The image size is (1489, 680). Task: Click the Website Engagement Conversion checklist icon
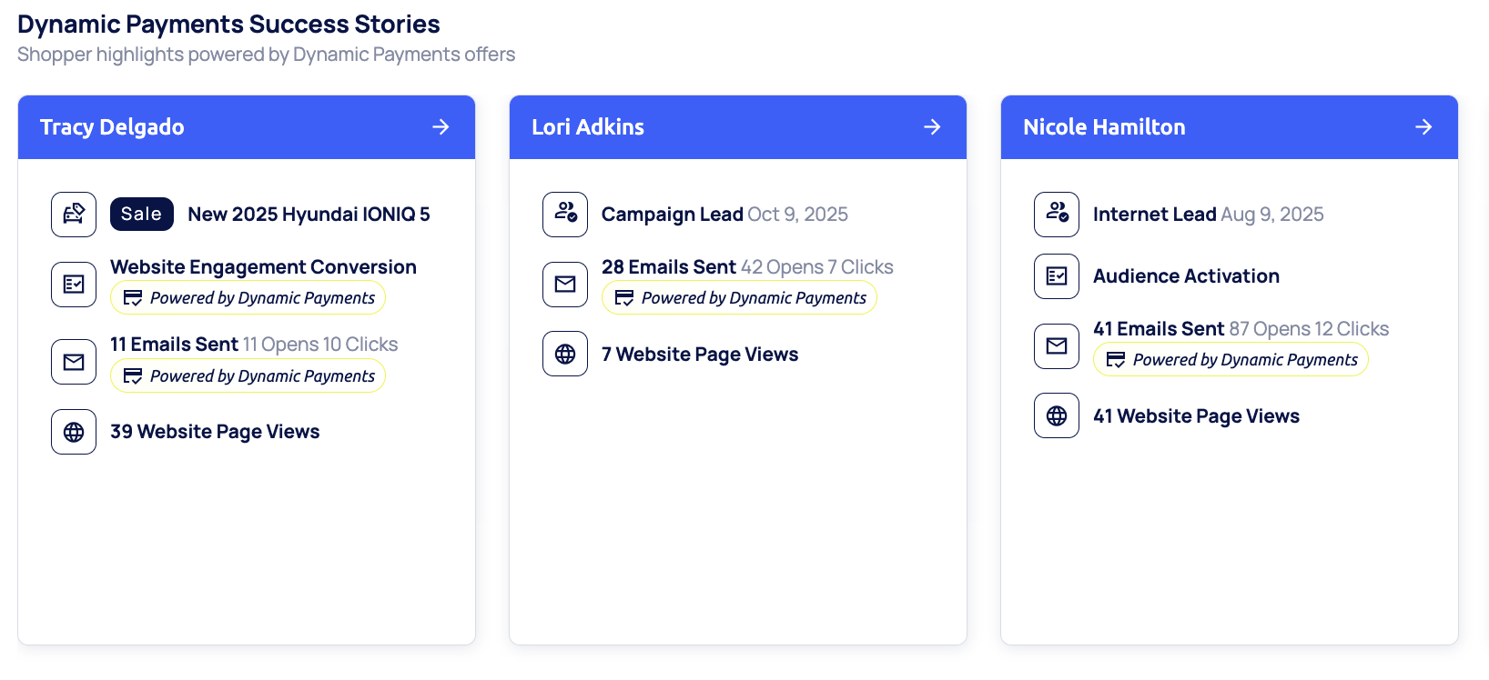click(74, 285)
